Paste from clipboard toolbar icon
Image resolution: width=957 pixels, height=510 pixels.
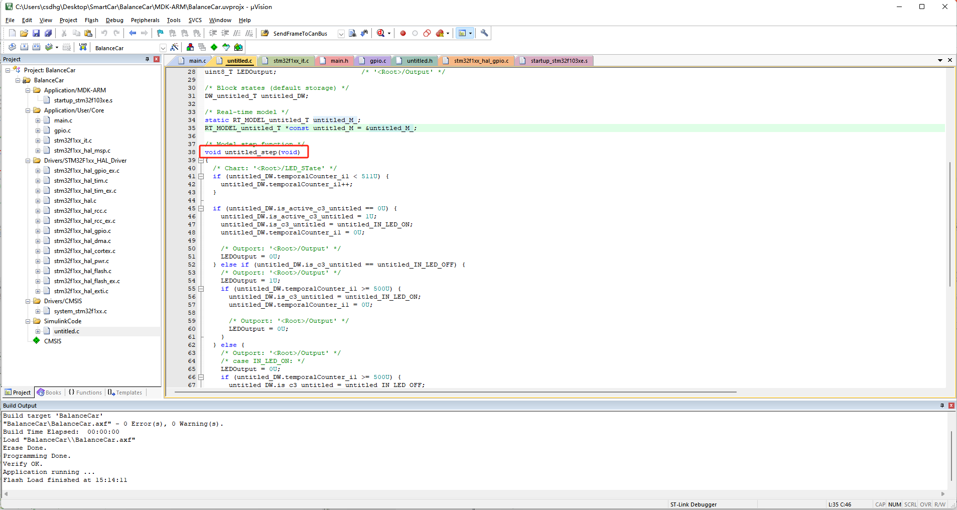pos(88,33)
